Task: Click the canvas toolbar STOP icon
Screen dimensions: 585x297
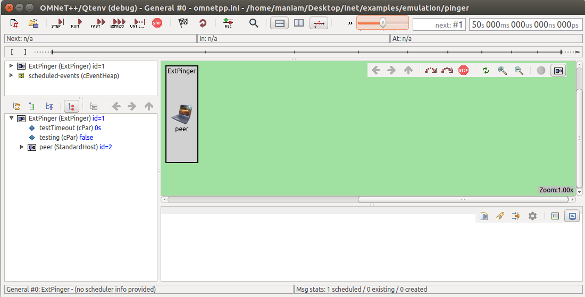Action: (x=463, y=70)
